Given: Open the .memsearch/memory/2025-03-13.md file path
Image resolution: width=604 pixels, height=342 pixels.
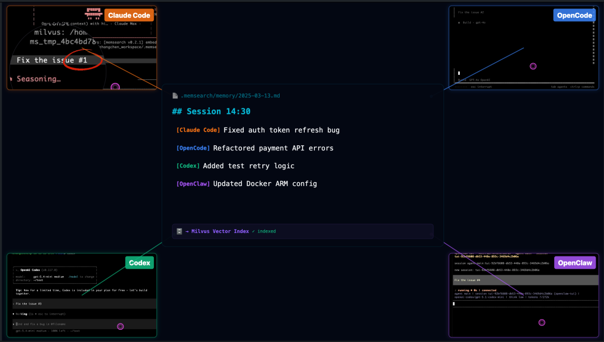Looking at the screenshot, I should [x=230, y=96].
